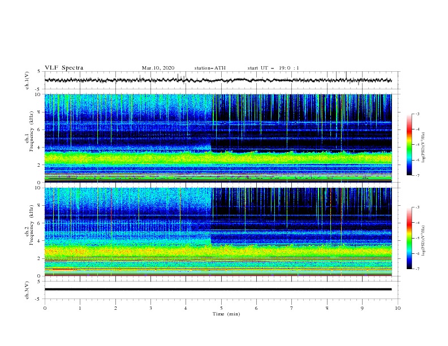Click the color scale bar beside ch.1 spectrogram
The image size is (448, 346).
pyautogui.click(x=409, y=144)
